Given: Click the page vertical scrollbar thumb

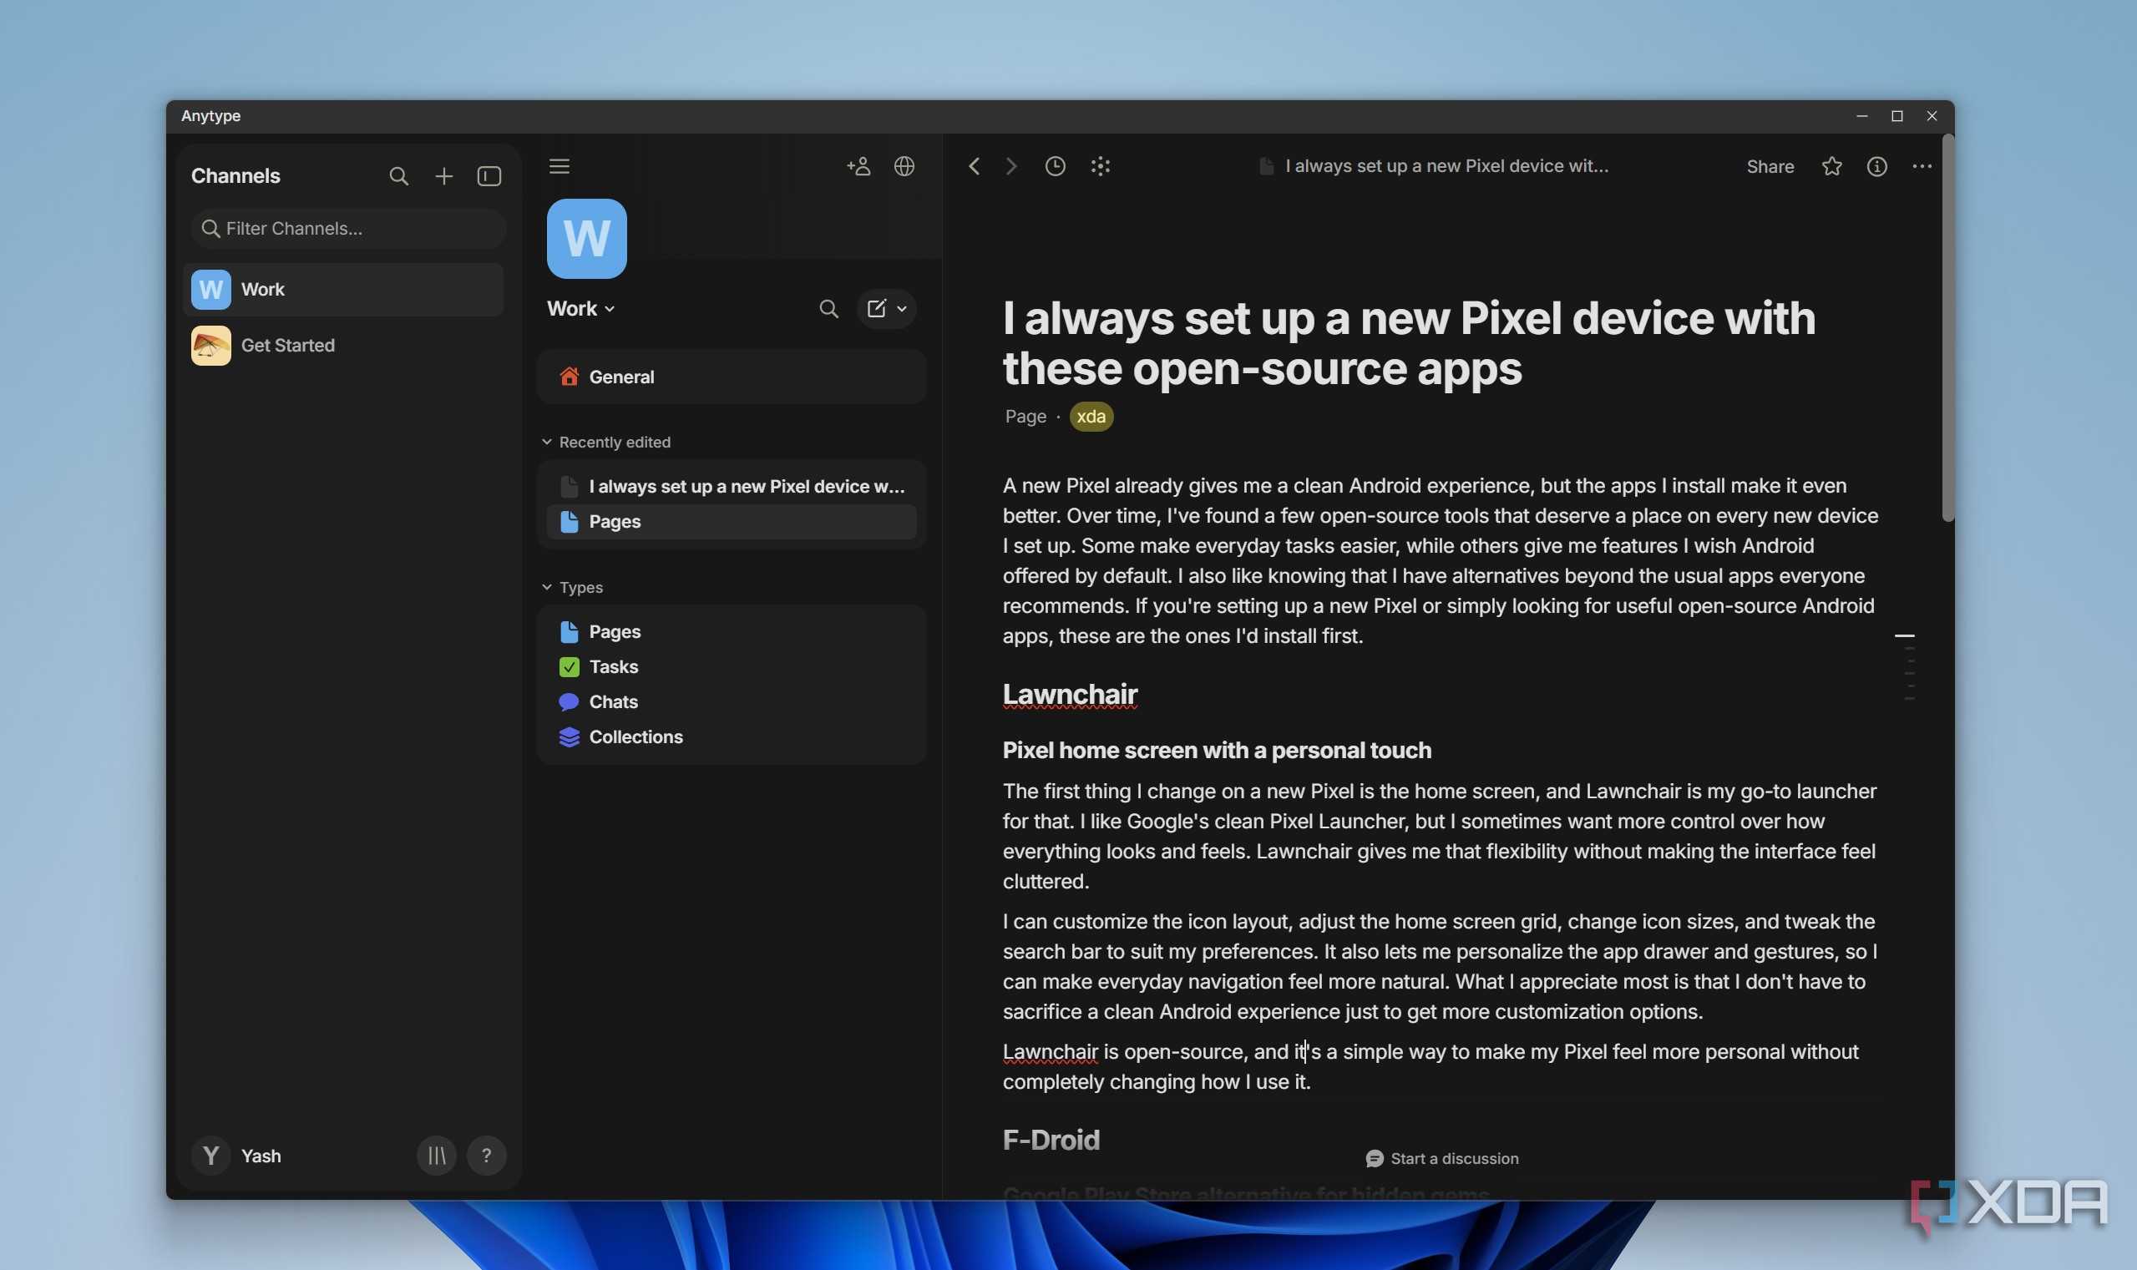Looking at the screenshot, I should click(1948, 328).
